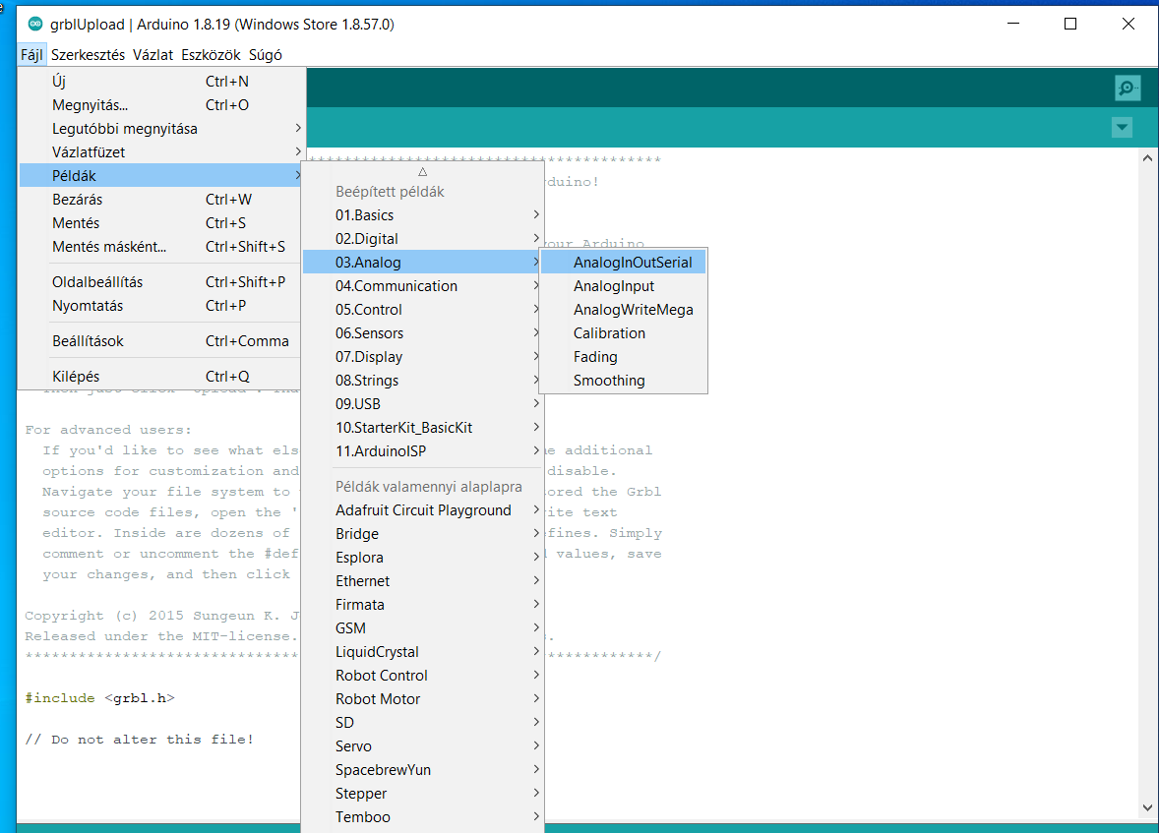Viewport: 1159px width, 833px height.
Task: Choose Mentés másként... entry
Action: coord(159,247)
